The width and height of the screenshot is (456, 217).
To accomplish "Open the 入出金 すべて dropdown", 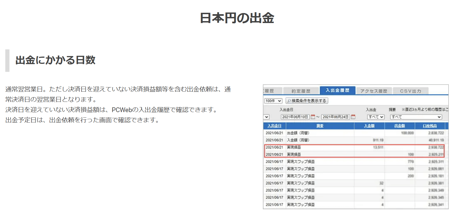I will click(376, 117).
